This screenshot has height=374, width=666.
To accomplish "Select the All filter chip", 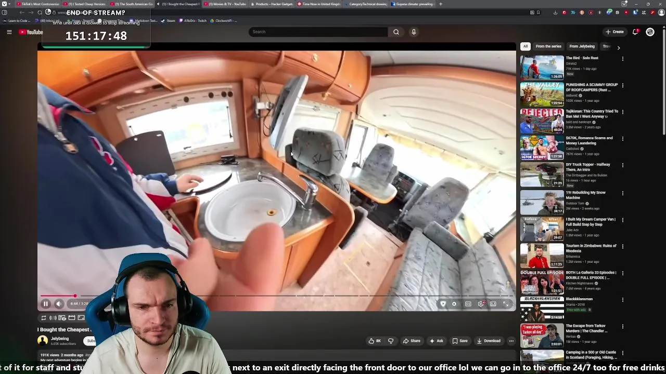I will (526, 46).
